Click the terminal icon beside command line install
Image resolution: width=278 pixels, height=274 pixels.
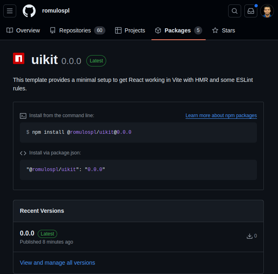[x=23, y=116]
